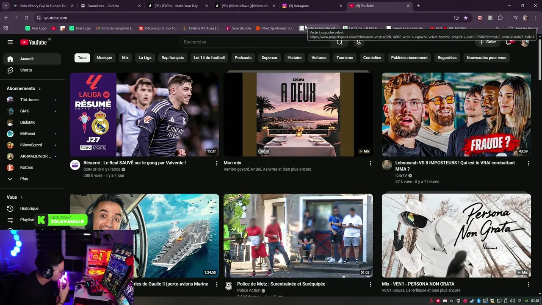542x305 pixels.
Task: Focus the Rechercher search field
Action: click(255, 42)
